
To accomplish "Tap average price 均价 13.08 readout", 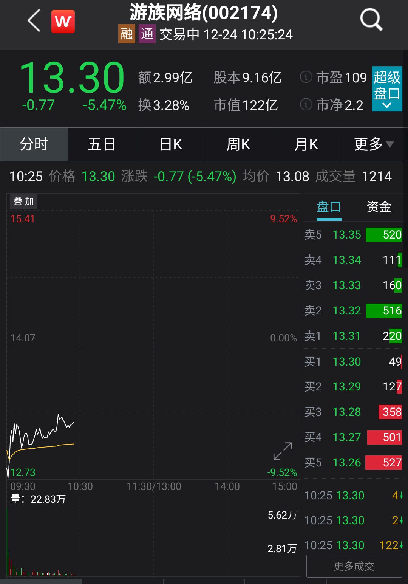I will (276, 177).
